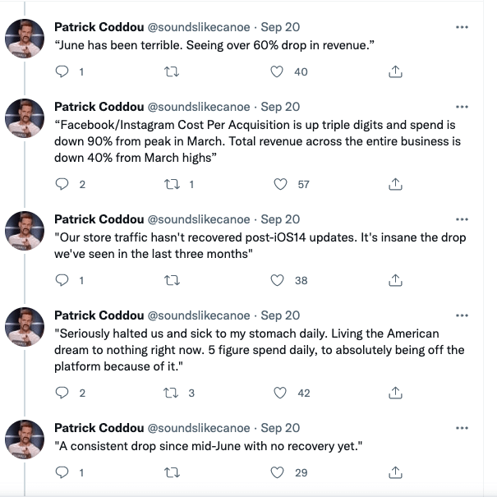Viewport: 497px width, 497px height.
Task: Retweet the "Seriously halted us" tweet
Action: coord(173,393)
